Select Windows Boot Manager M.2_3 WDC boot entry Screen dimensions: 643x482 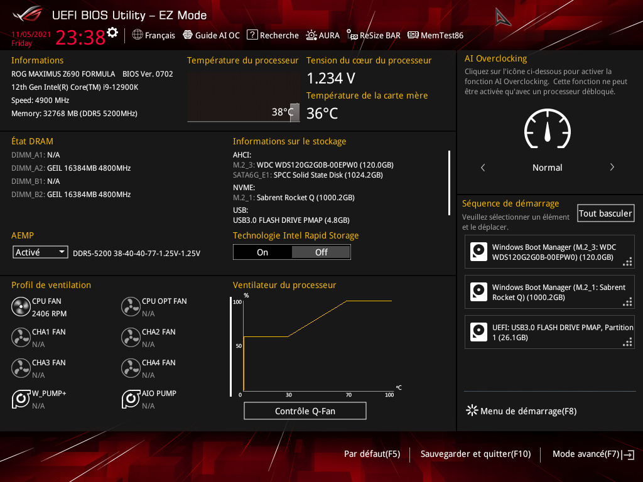tap(549, 252)
